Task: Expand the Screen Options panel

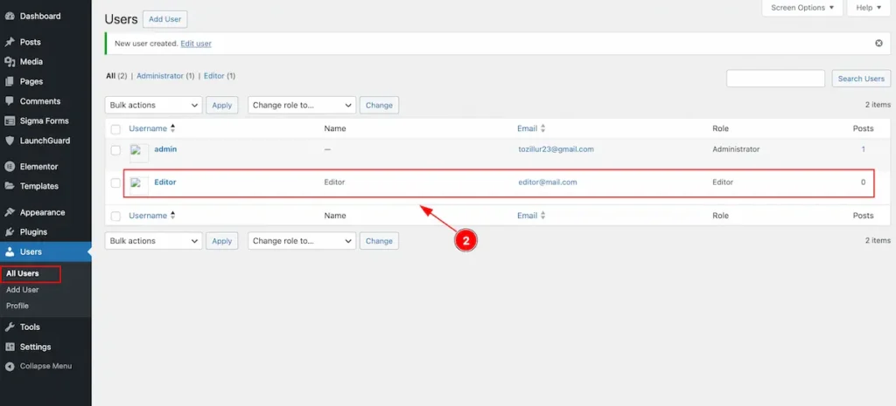Action: (802, 8)
